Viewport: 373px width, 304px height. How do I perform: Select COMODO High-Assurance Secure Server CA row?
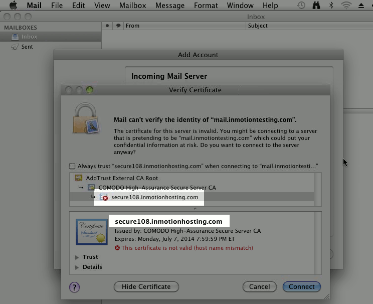click(x=192, y=187)
